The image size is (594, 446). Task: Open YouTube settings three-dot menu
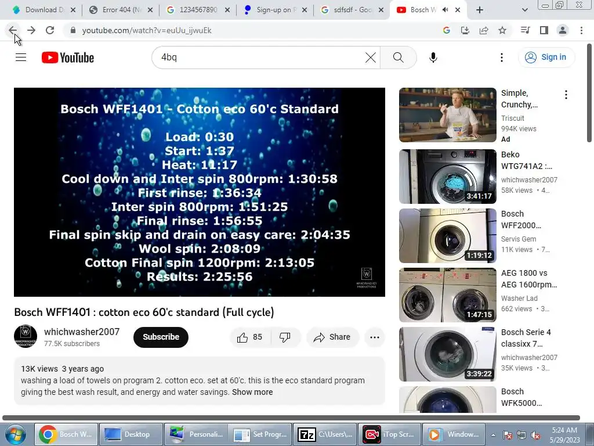tap(502, 57)
